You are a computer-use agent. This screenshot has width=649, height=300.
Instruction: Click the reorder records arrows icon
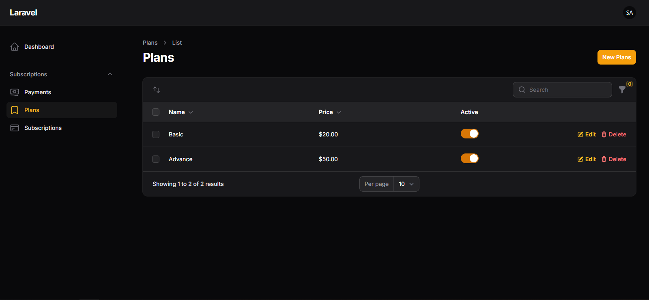tap(157, 90)
